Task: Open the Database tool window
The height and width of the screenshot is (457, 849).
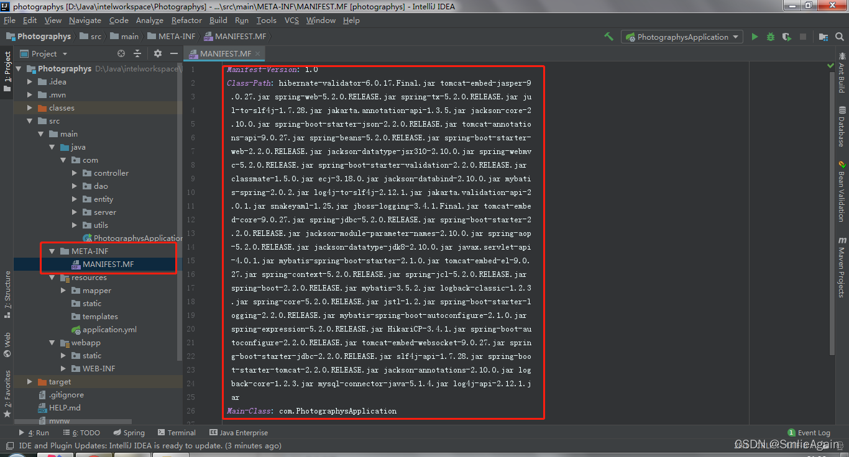Action: [842, 127]
